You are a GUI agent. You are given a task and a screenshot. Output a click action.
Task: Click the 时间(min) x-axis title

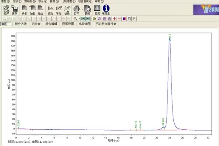point(113,140)
